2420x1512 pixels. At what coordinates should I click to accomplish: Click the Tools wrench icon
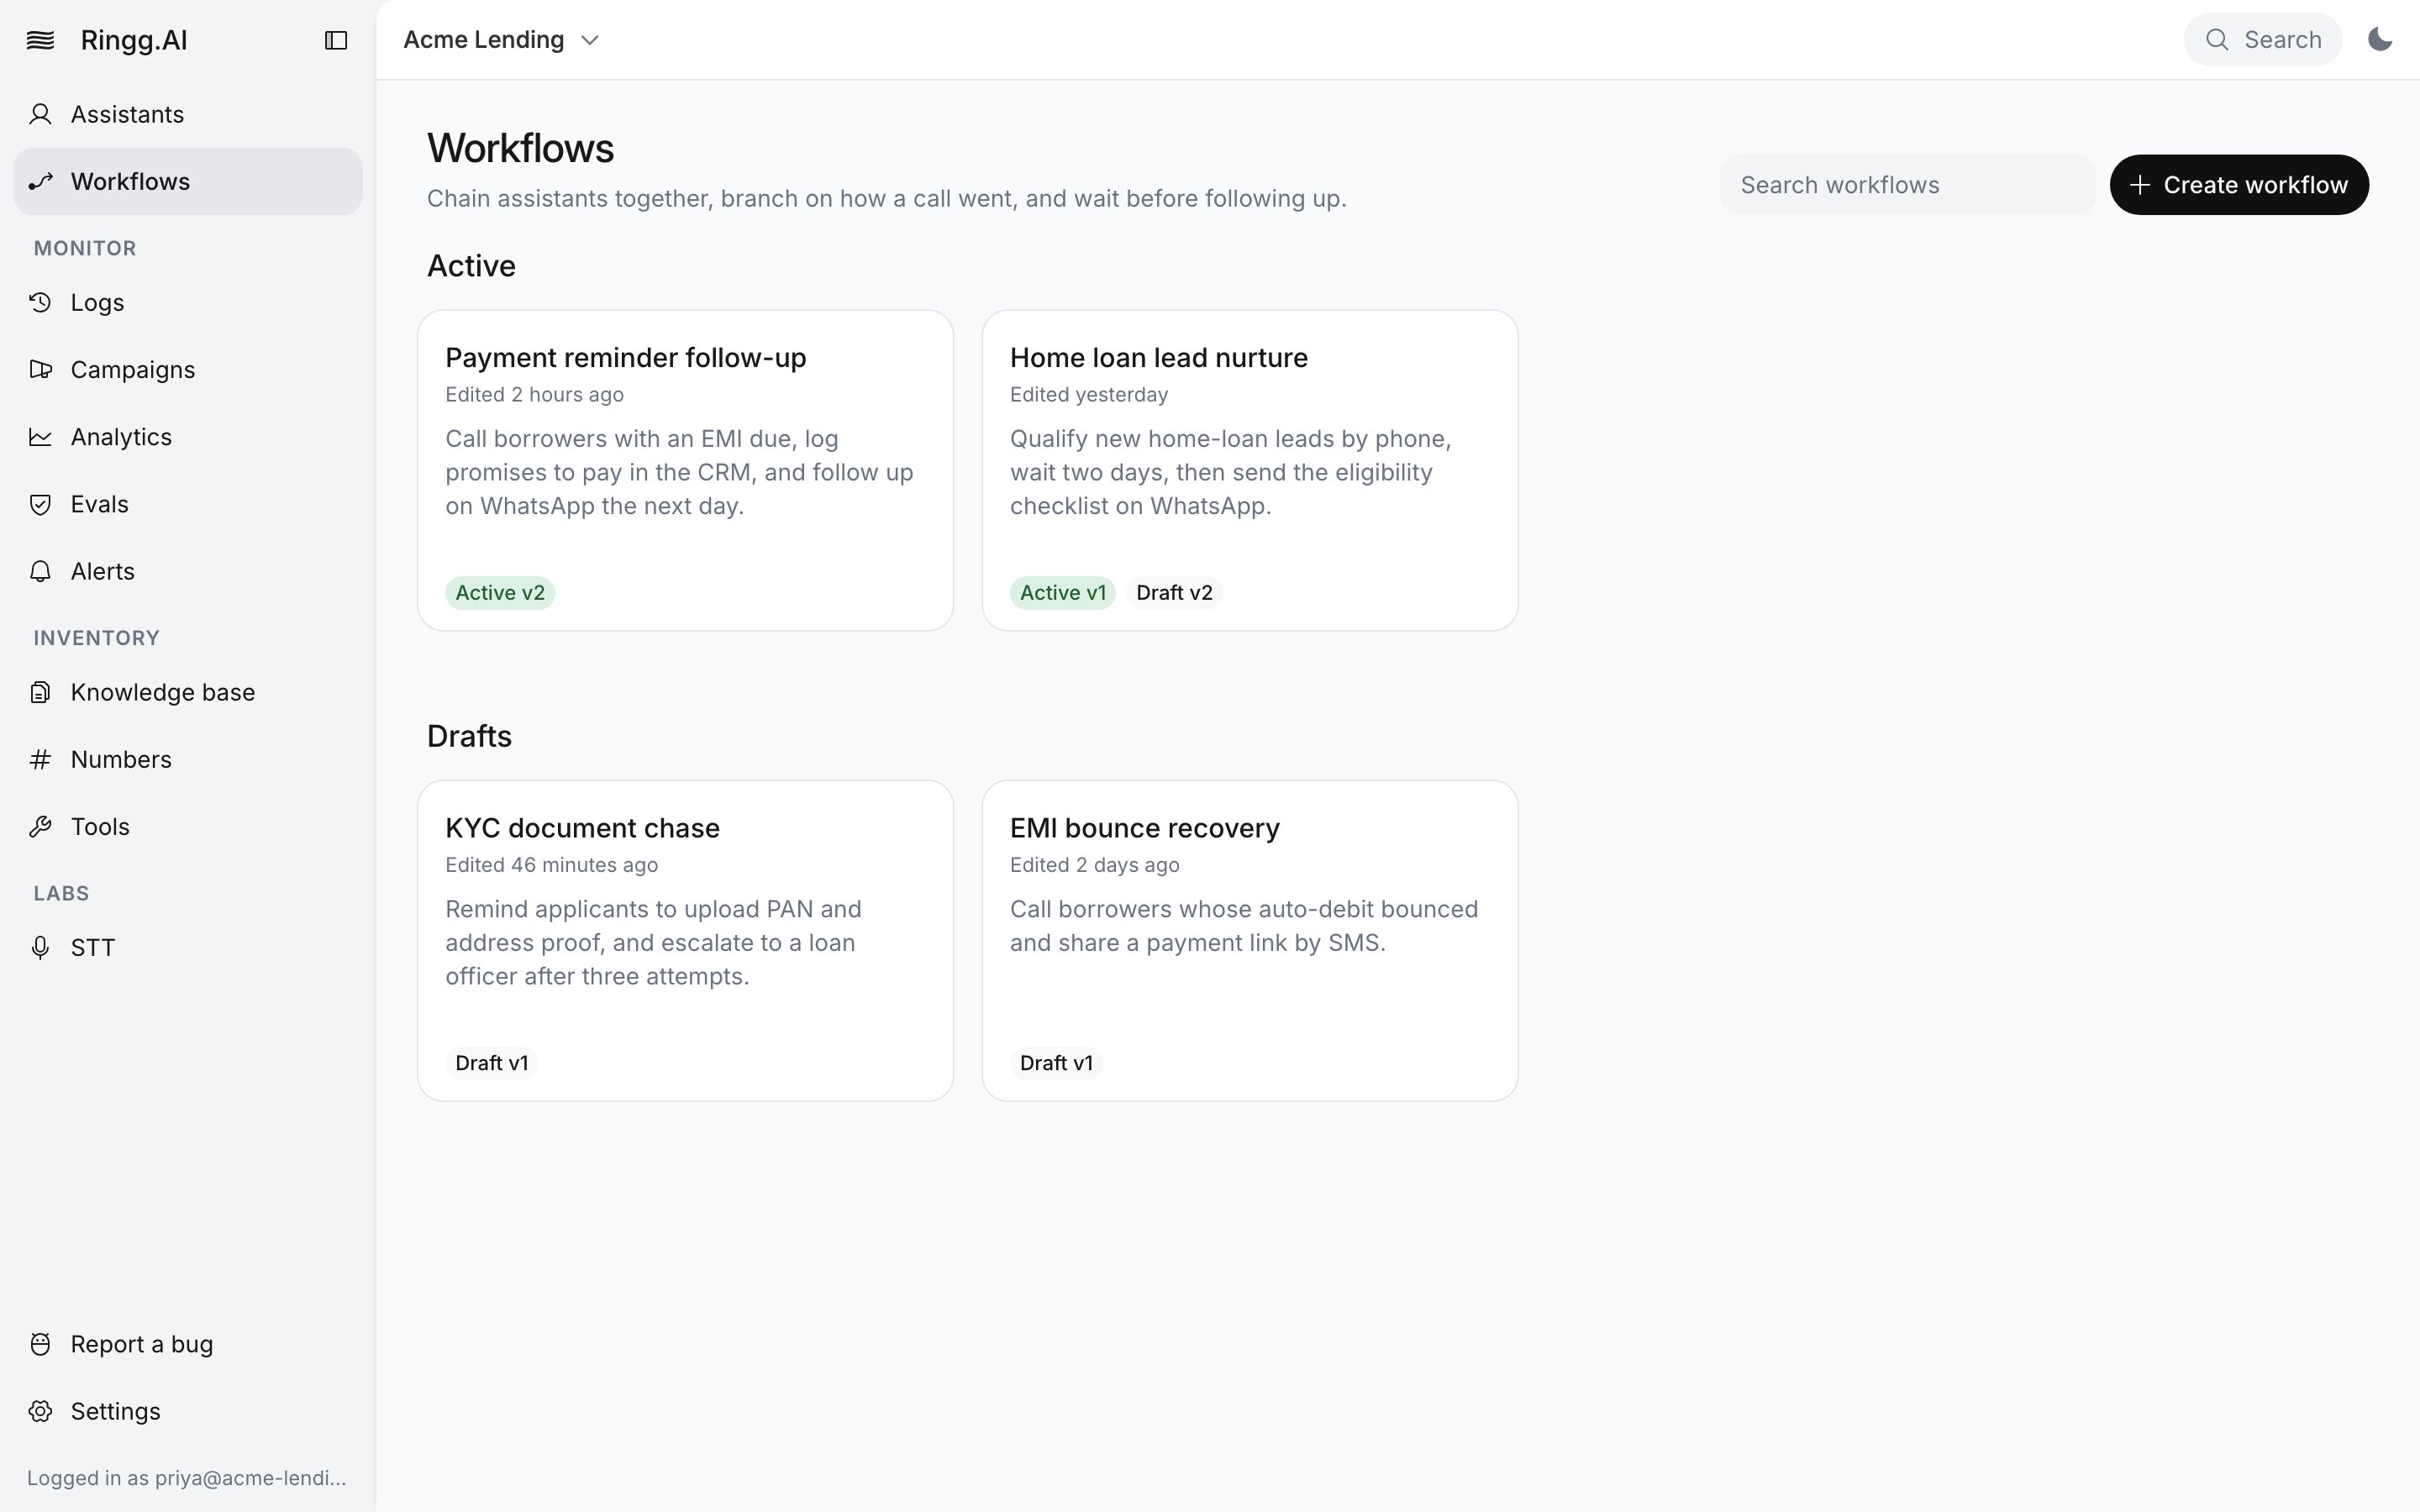point(40,826)
